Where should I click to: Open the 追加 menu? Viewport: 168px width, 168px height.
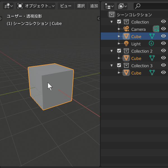94,6
